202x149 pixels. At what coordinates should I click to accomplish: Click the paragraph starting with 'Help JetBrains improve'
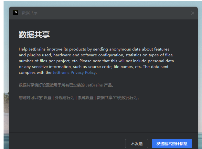tap(96, 61)
